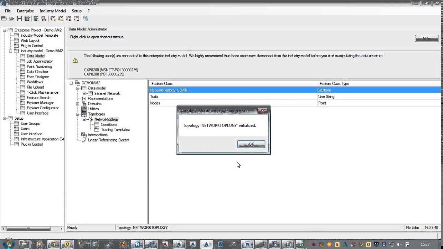Click the Representations tree icon
Screen dimensions: 443x249
[x=84, y=99]
